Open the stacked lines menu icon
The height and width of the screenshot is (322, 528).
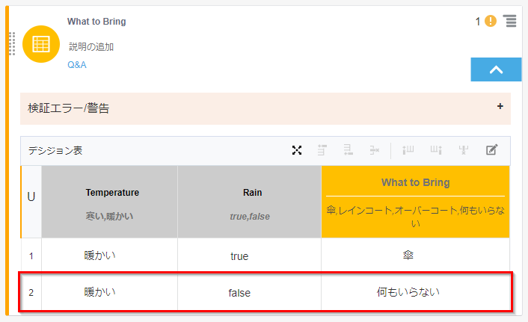(x=510, y=21)
